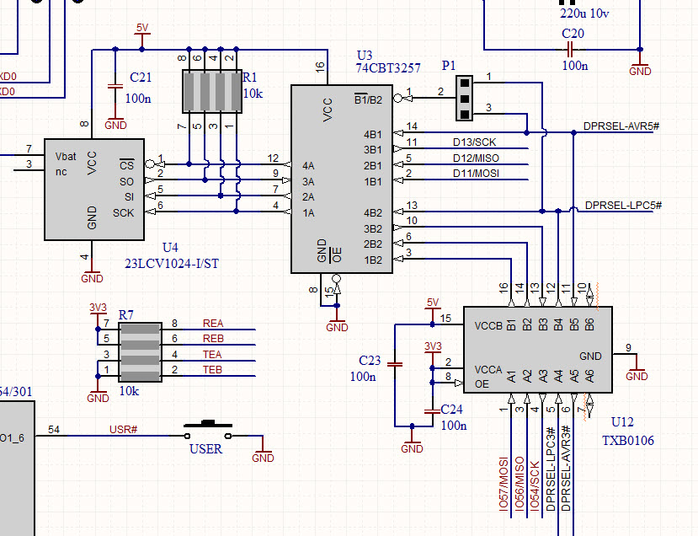Select the U4 23LCV1024-I/ST memory chip symbol
This screenshot has width=698, height=536.
pyautogui.click(x=94, y=187)
